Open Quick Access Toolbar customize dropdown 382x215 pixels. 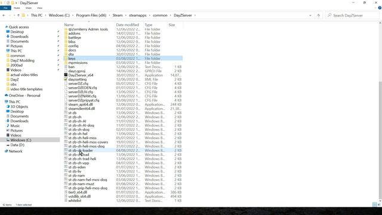point(16,3)
